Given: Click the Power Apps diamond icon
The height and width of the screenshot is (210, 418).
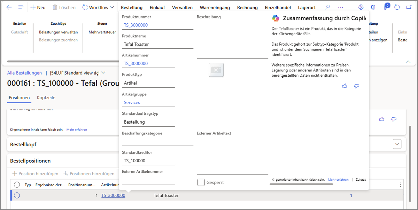Looking at the screenshot, I should (x=361, y=7).
